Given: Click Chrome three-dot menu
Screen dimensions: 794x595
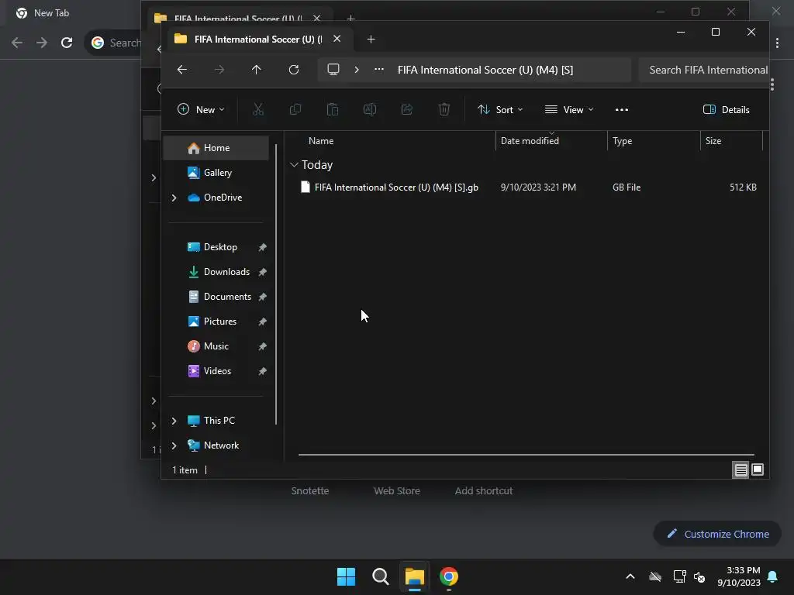Looking at the screenshot, I should coord(777,43).
